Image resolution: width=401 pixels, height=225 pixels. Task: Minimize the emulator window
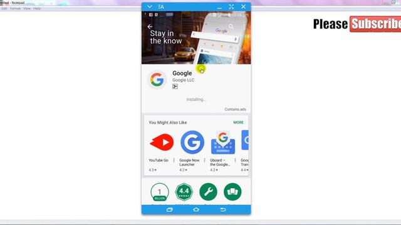click(219, 7)
